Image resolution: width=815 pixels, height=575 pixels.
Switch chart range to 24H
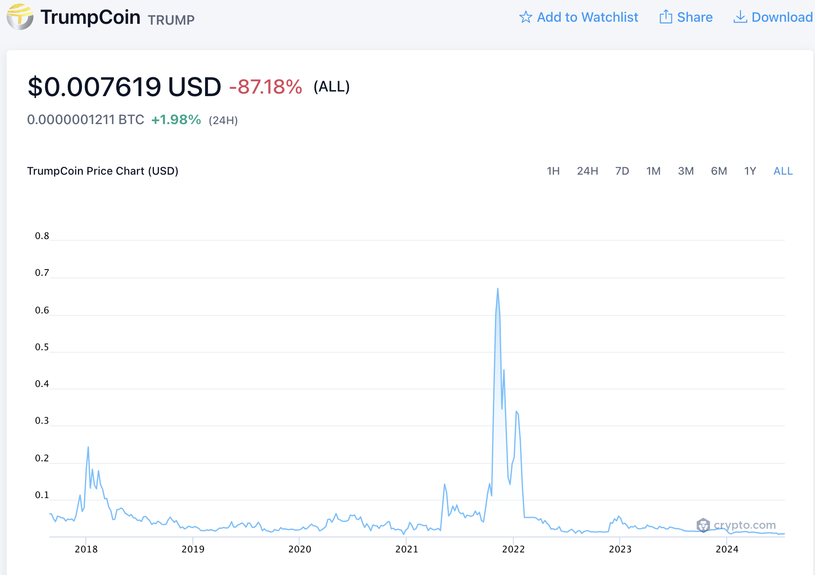coord(587,171)
